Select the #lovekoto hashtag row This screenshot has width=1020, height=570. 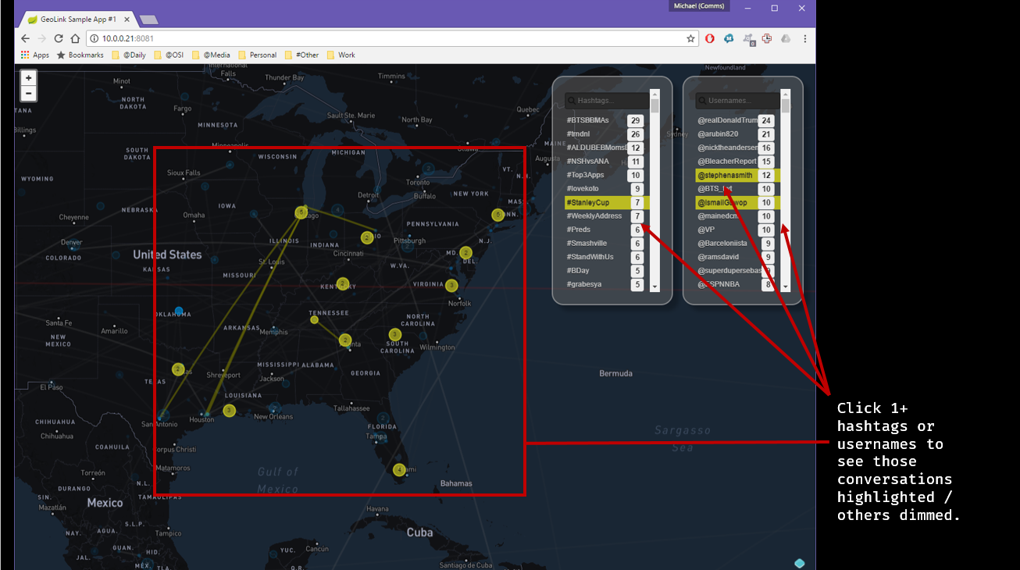(605, 189)
